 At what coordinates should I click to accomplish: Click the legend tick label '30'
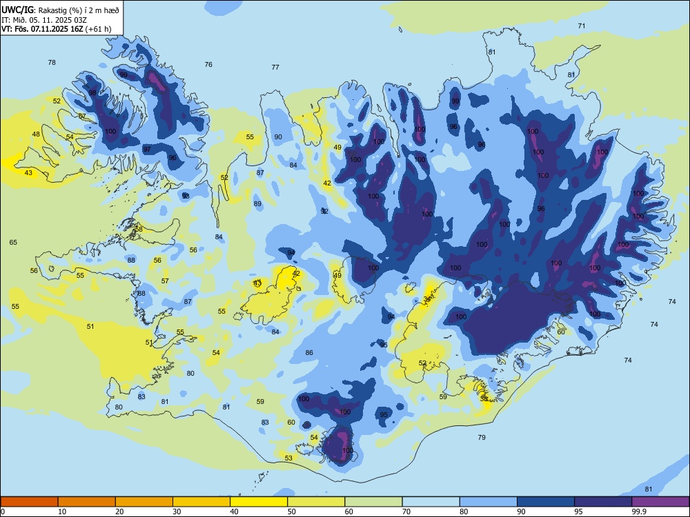(x=177, y=511)
